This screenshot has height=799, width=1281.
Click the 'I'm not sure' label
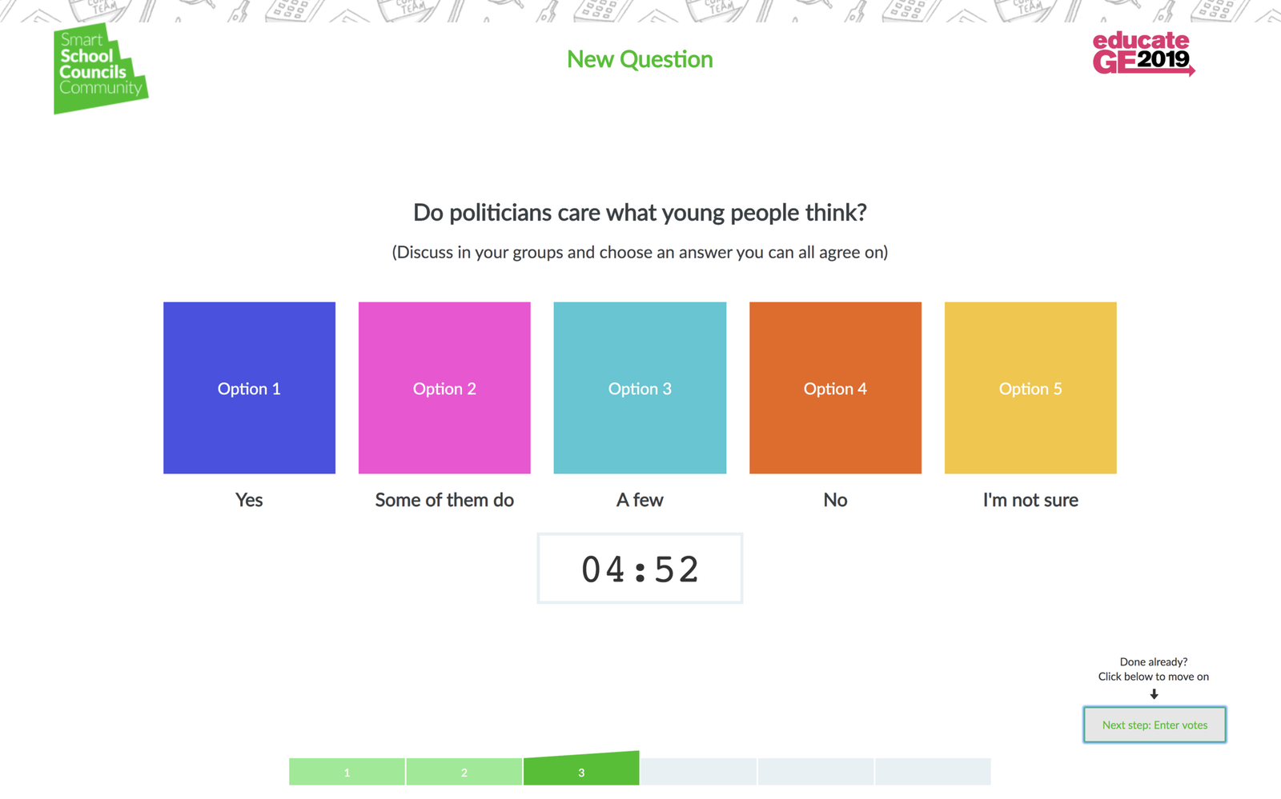(x=1030, y=500)
